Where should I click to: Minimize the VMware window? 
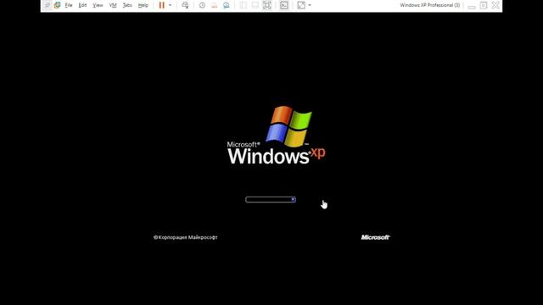472,6
